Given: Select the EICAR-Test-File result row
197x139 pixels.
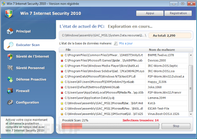Looking at the screenshot, I should click(x=124, y=108).
